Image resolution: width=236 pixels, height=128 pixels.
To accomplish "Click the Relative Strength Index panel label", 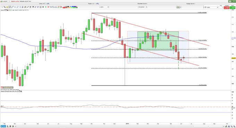I will 9,91.
